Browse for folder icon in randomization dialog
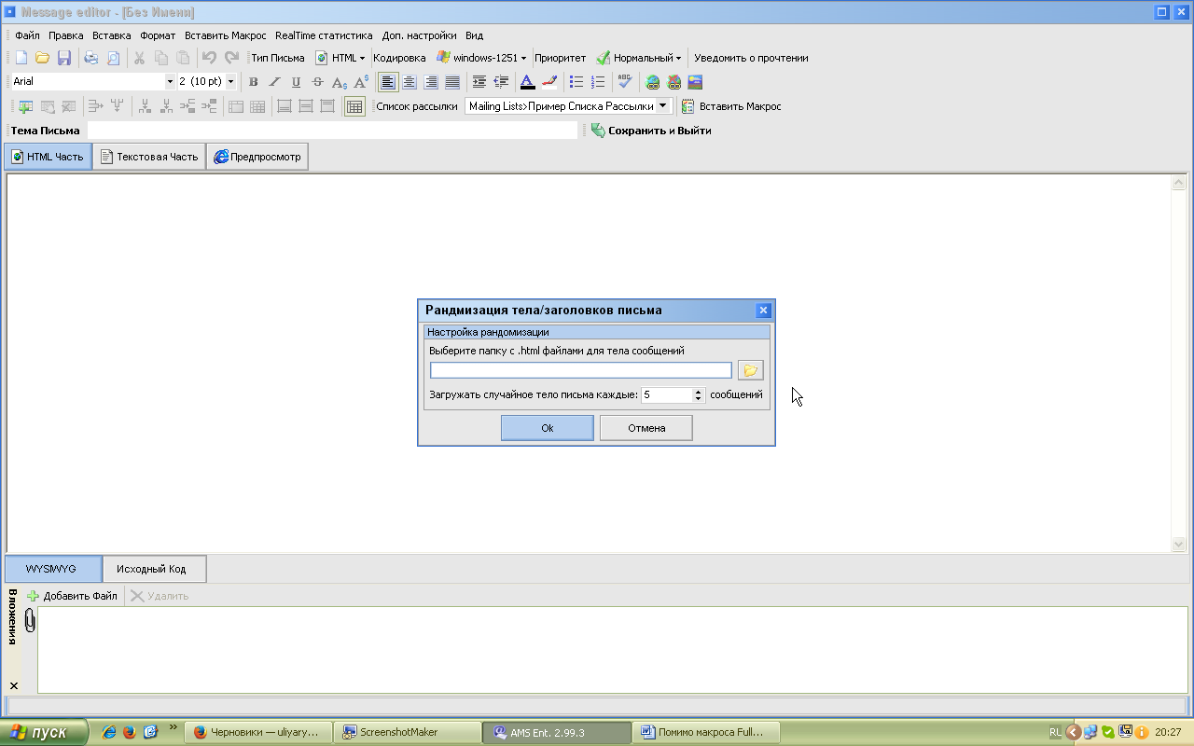 point(750,370)
